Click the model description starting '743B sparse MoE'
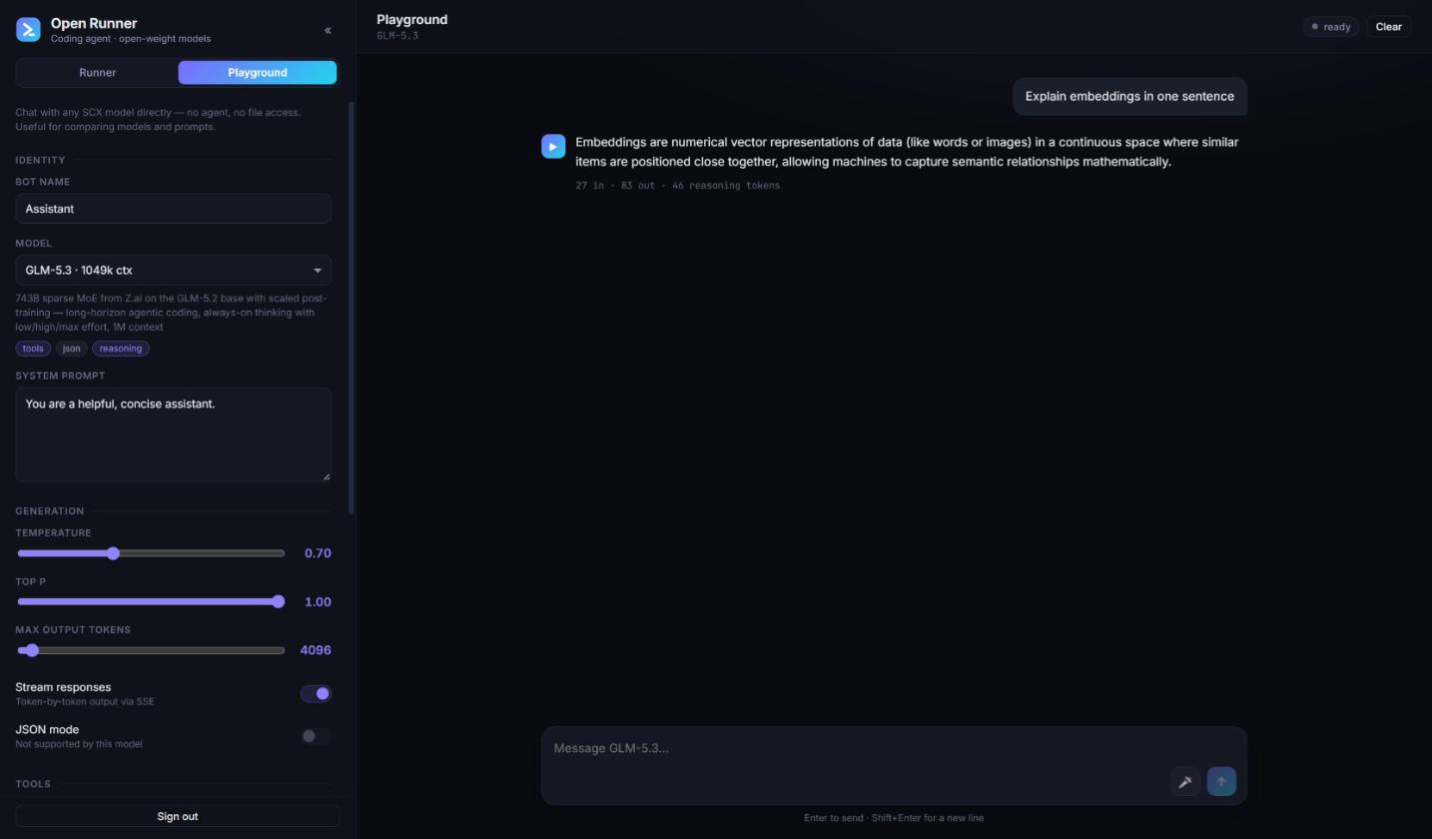The height and width of the screenshot is (839, 1432). [171, 313]
